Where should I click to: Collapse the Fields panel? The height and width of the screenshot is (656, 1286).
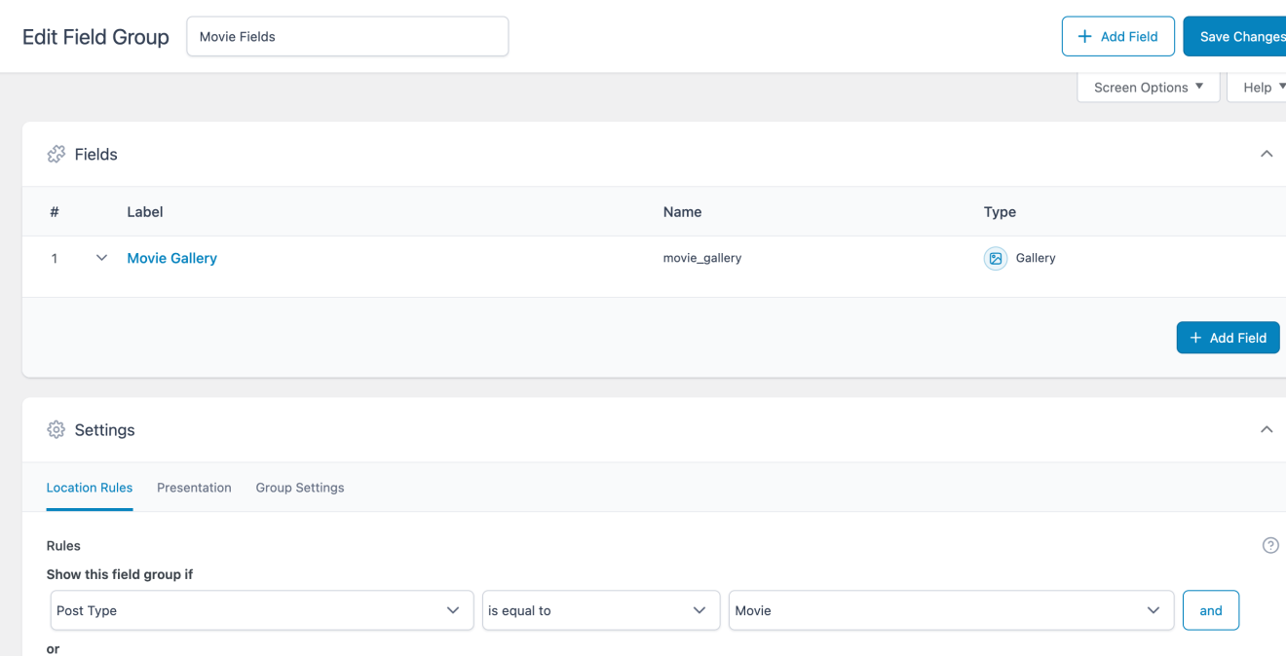1266,155
